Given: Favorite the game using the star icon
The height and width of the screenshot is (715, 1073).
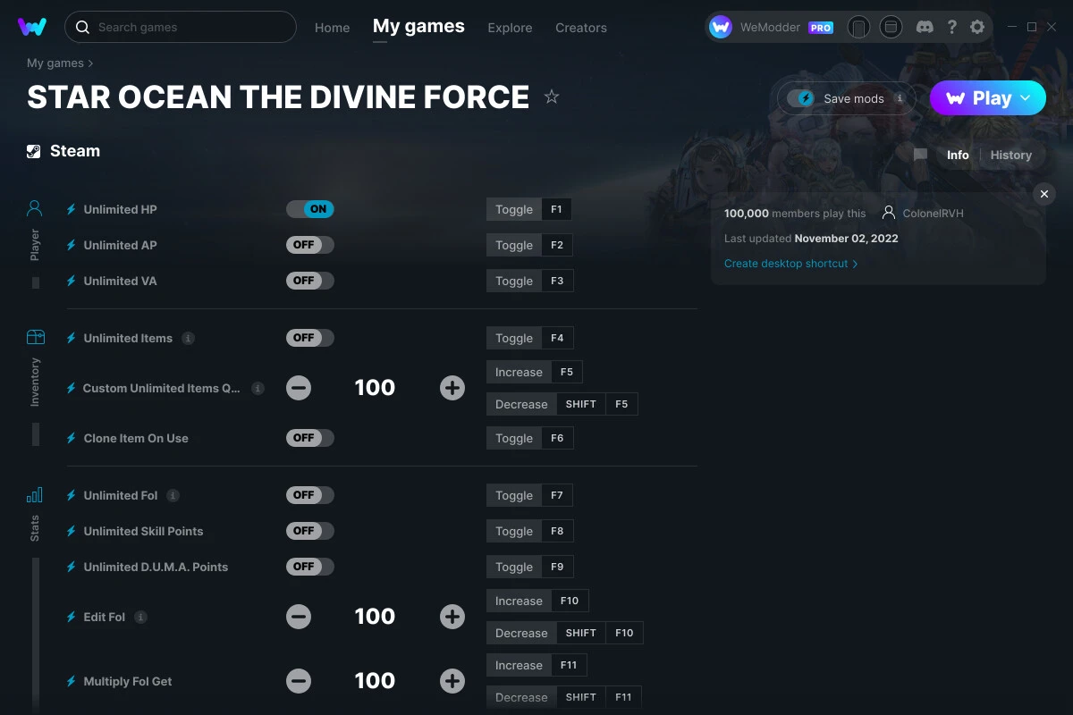Looking at the screenshot, I should (x=552, y=97).
